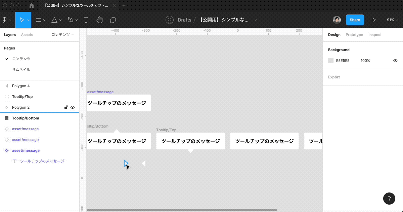Viewport: 403px width, 212px height.
Task: Unlock the Polygon 2 layer
Action: [66, 107]
